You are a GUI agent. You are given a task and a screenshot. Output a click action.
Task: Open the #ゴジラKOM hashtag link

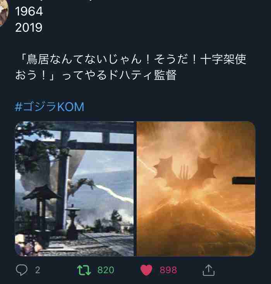(49, 107)
